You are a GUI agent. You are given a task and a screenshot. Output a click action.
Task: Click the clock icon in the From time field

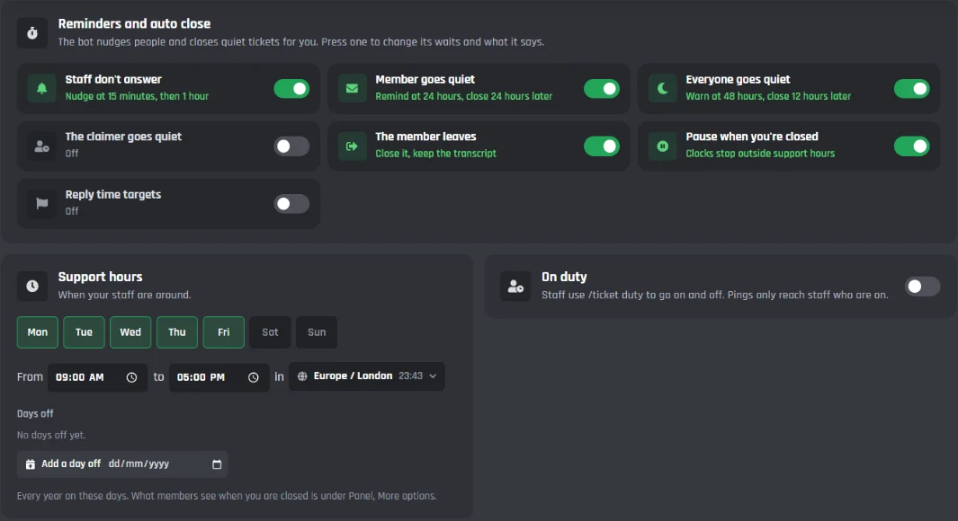[x=131, y=377]
